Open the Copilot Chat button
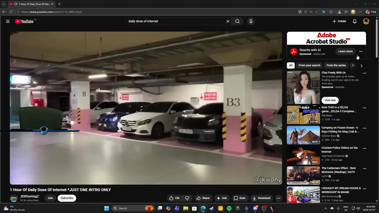The image size is (379, 213). coord(371,12)
